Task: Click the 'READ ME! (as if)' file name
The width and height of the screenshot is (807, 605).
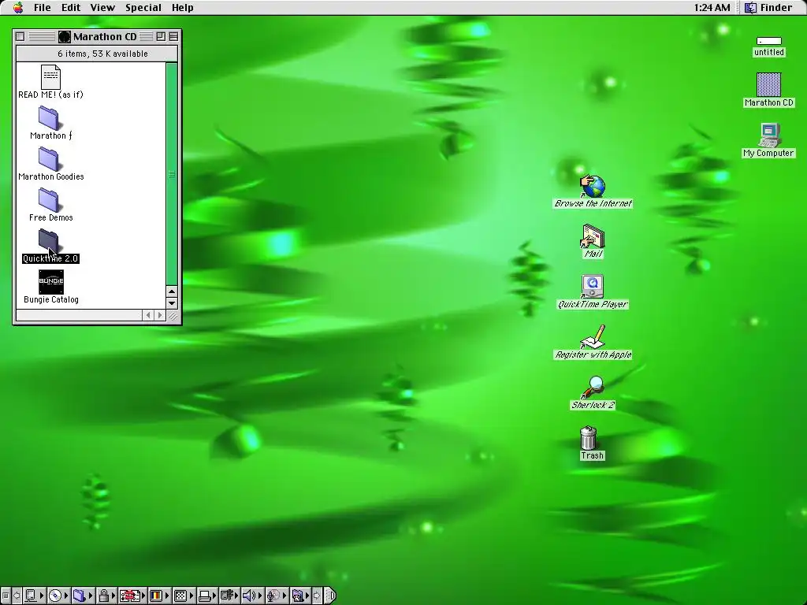Action: (50, 95)
